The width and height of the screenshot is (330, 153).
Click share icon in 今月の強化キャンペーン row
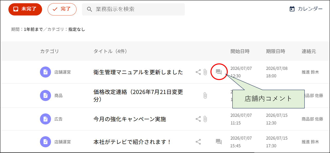198,119
